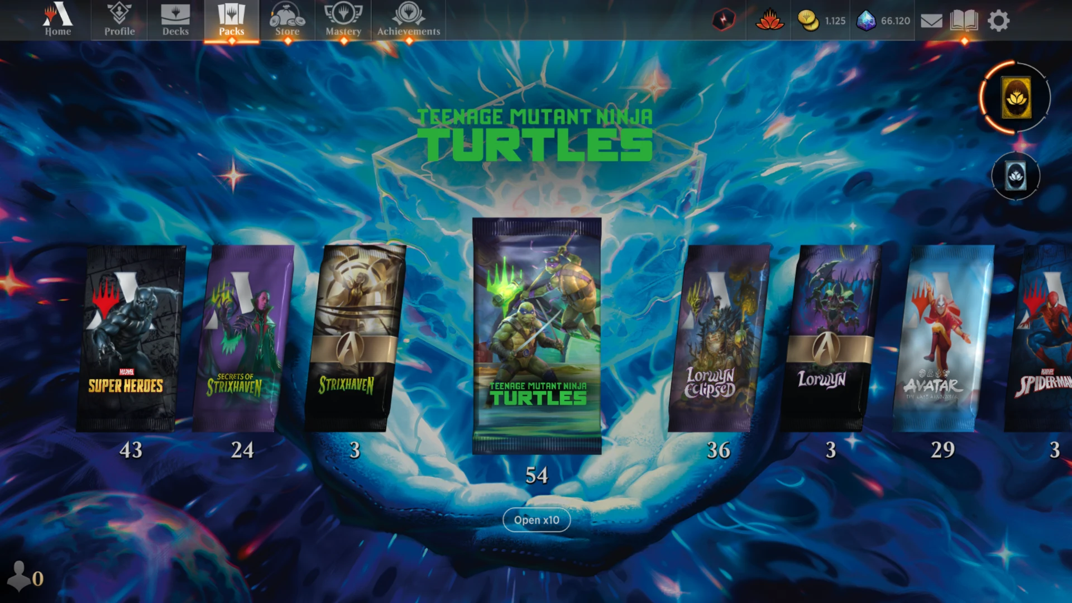
Task: Open the gems balance icon
Action: 866,21
